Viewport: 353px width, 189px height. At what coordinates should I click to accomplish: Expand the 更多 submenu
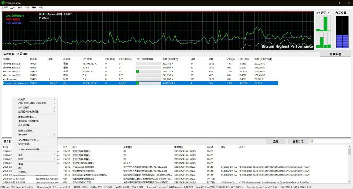(34, 155)
